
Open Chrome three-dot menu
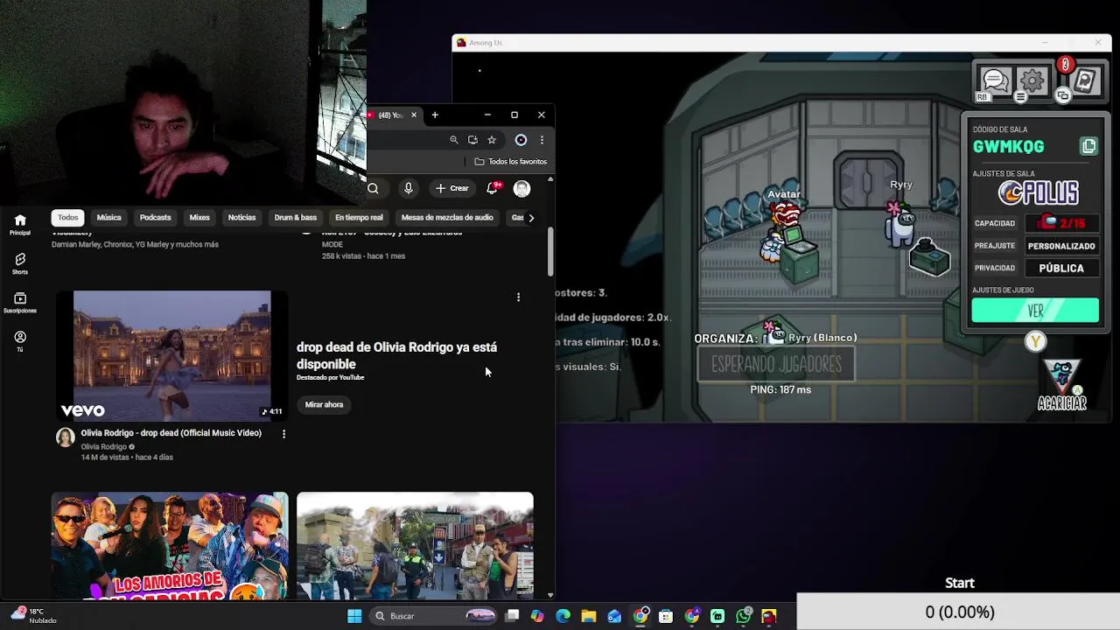[542, 140]
